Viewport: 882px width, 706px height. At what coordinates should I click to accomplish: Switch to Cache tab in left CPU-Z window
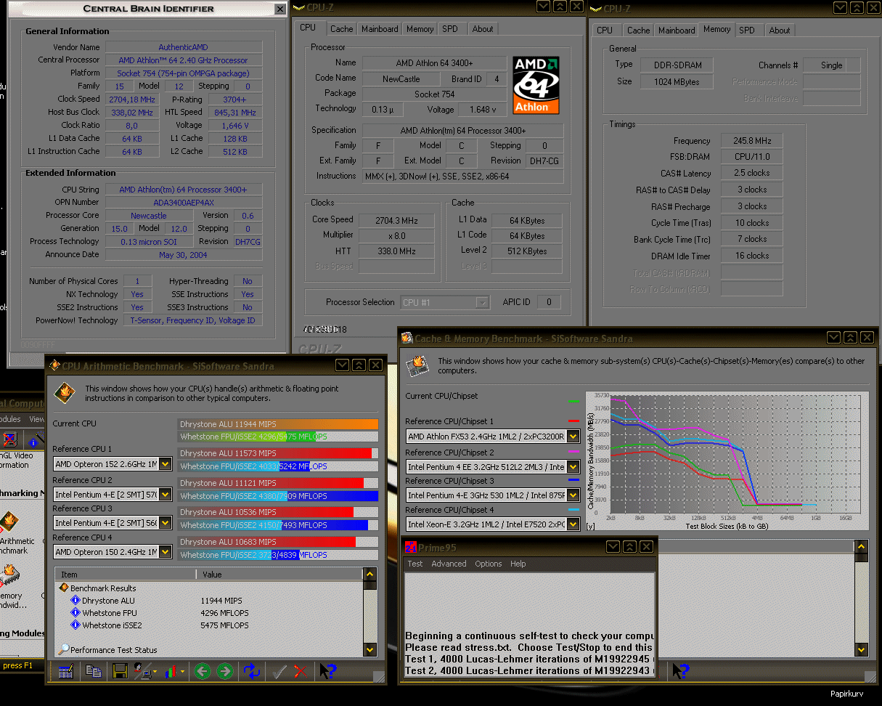pyautogui.click(x=342, y=29)
